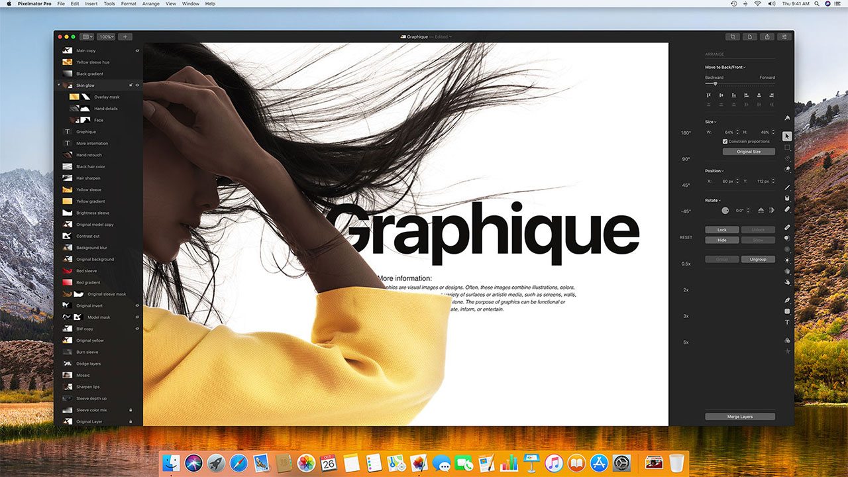The image size is (848, 477).
Task: Click the Crop tool in titlebar
Action: point(732,37)
